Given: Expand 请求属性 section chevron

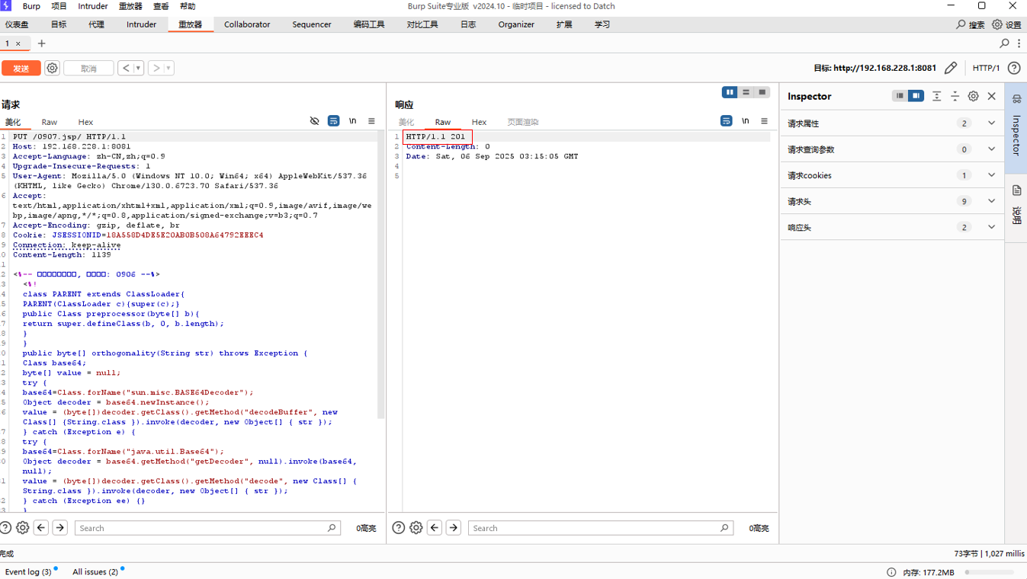Looking at the screenshot, I should click(991, 123).
